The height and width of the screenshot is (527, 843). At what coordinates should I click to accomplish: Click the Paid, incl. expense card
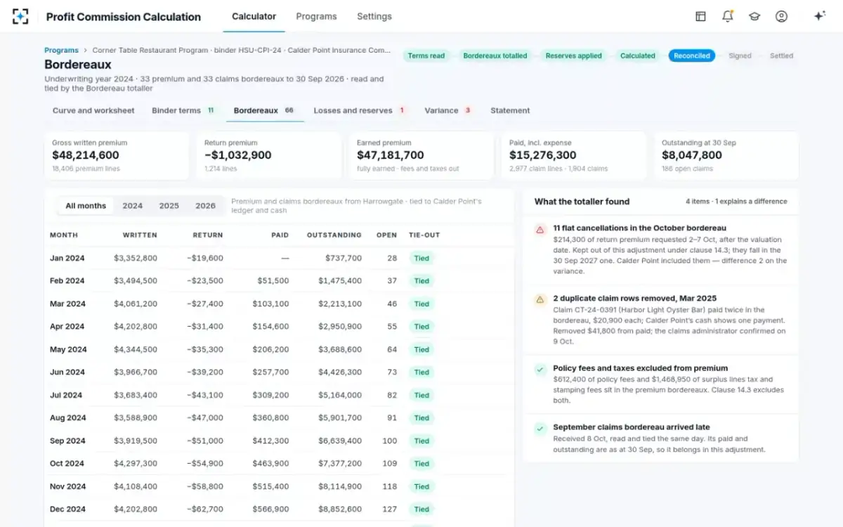[x=574, y=155]
